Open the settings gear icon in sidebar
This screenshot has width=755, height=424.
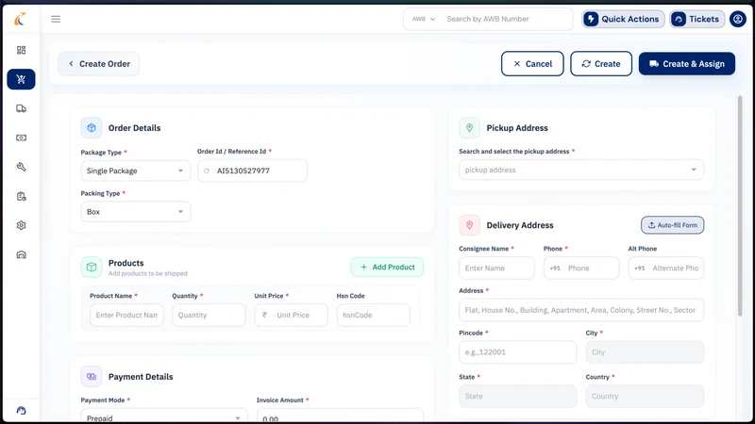click(x=21, y=225)
